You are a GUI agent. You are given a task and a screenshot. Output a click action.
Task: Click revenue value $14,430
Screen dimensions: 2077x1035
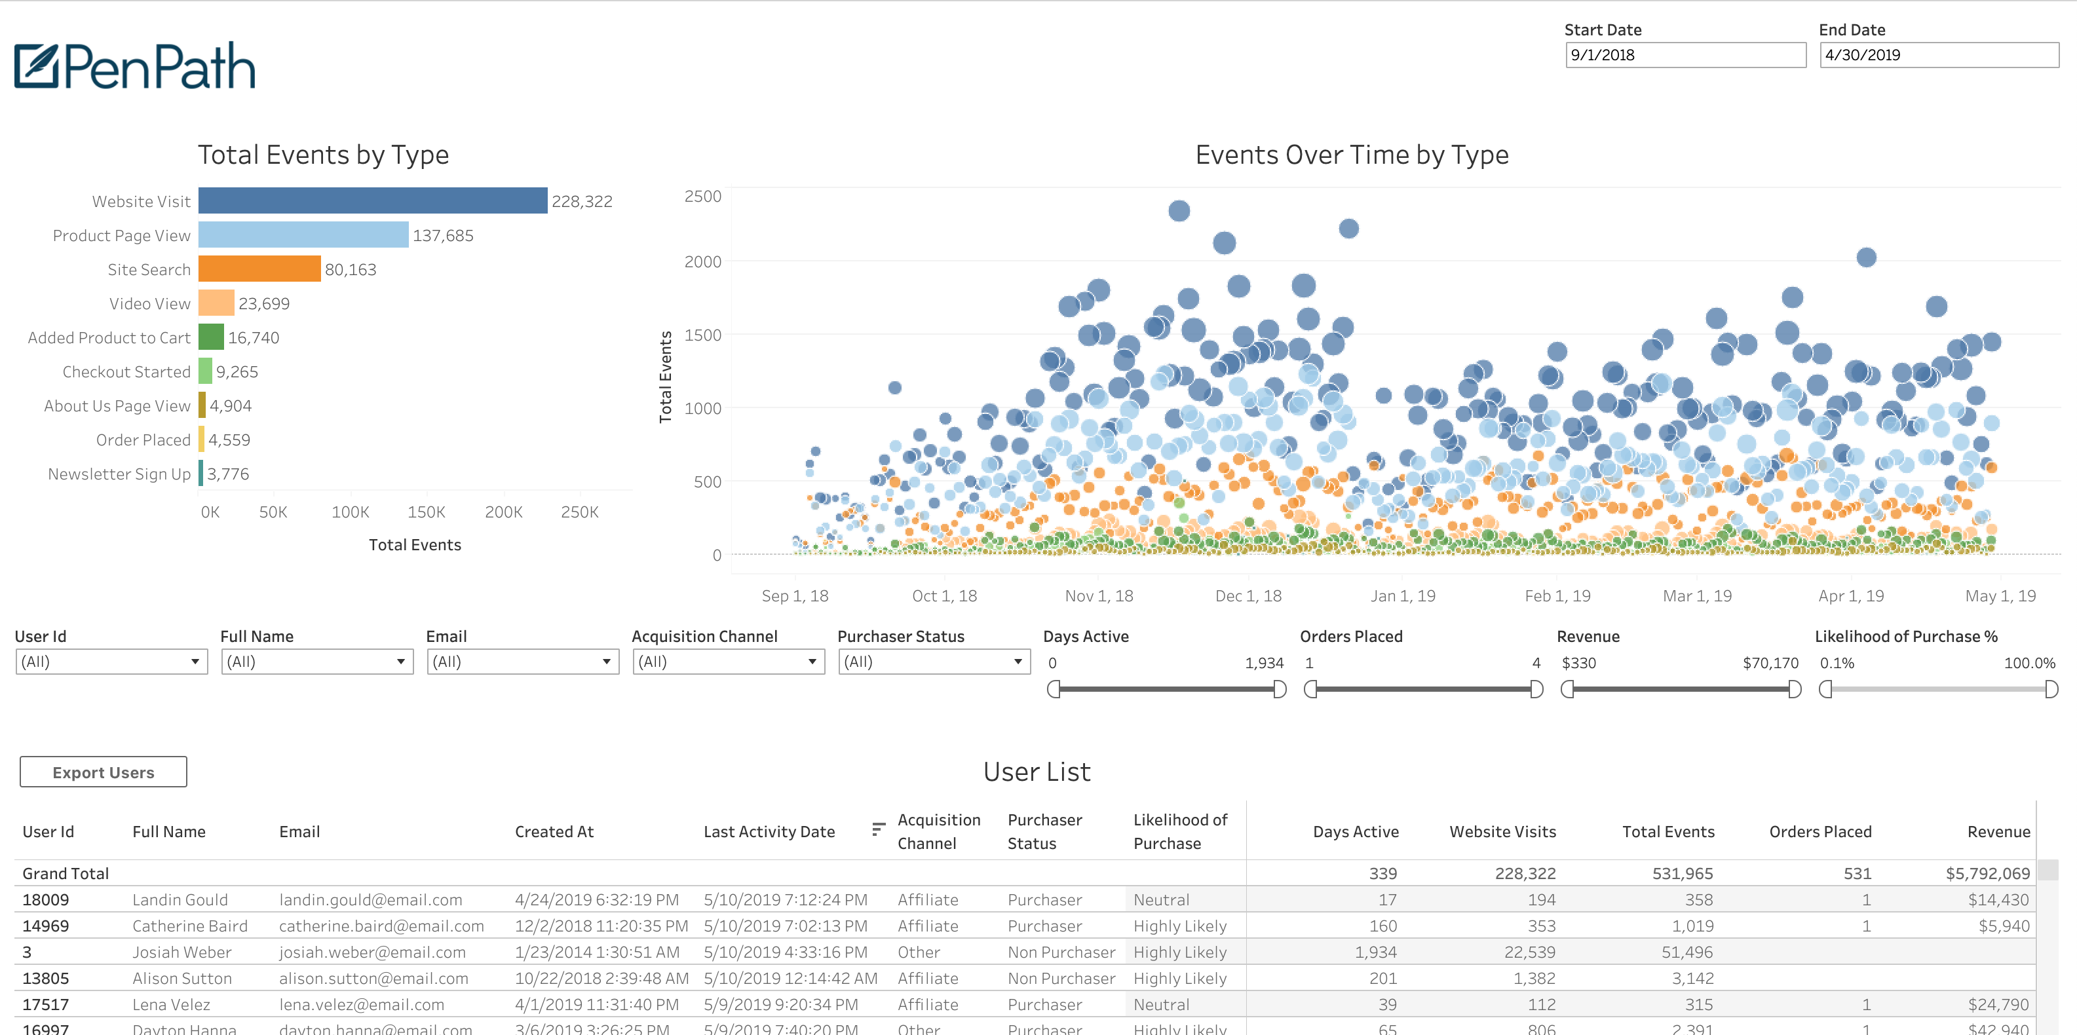coord(1999,899)
